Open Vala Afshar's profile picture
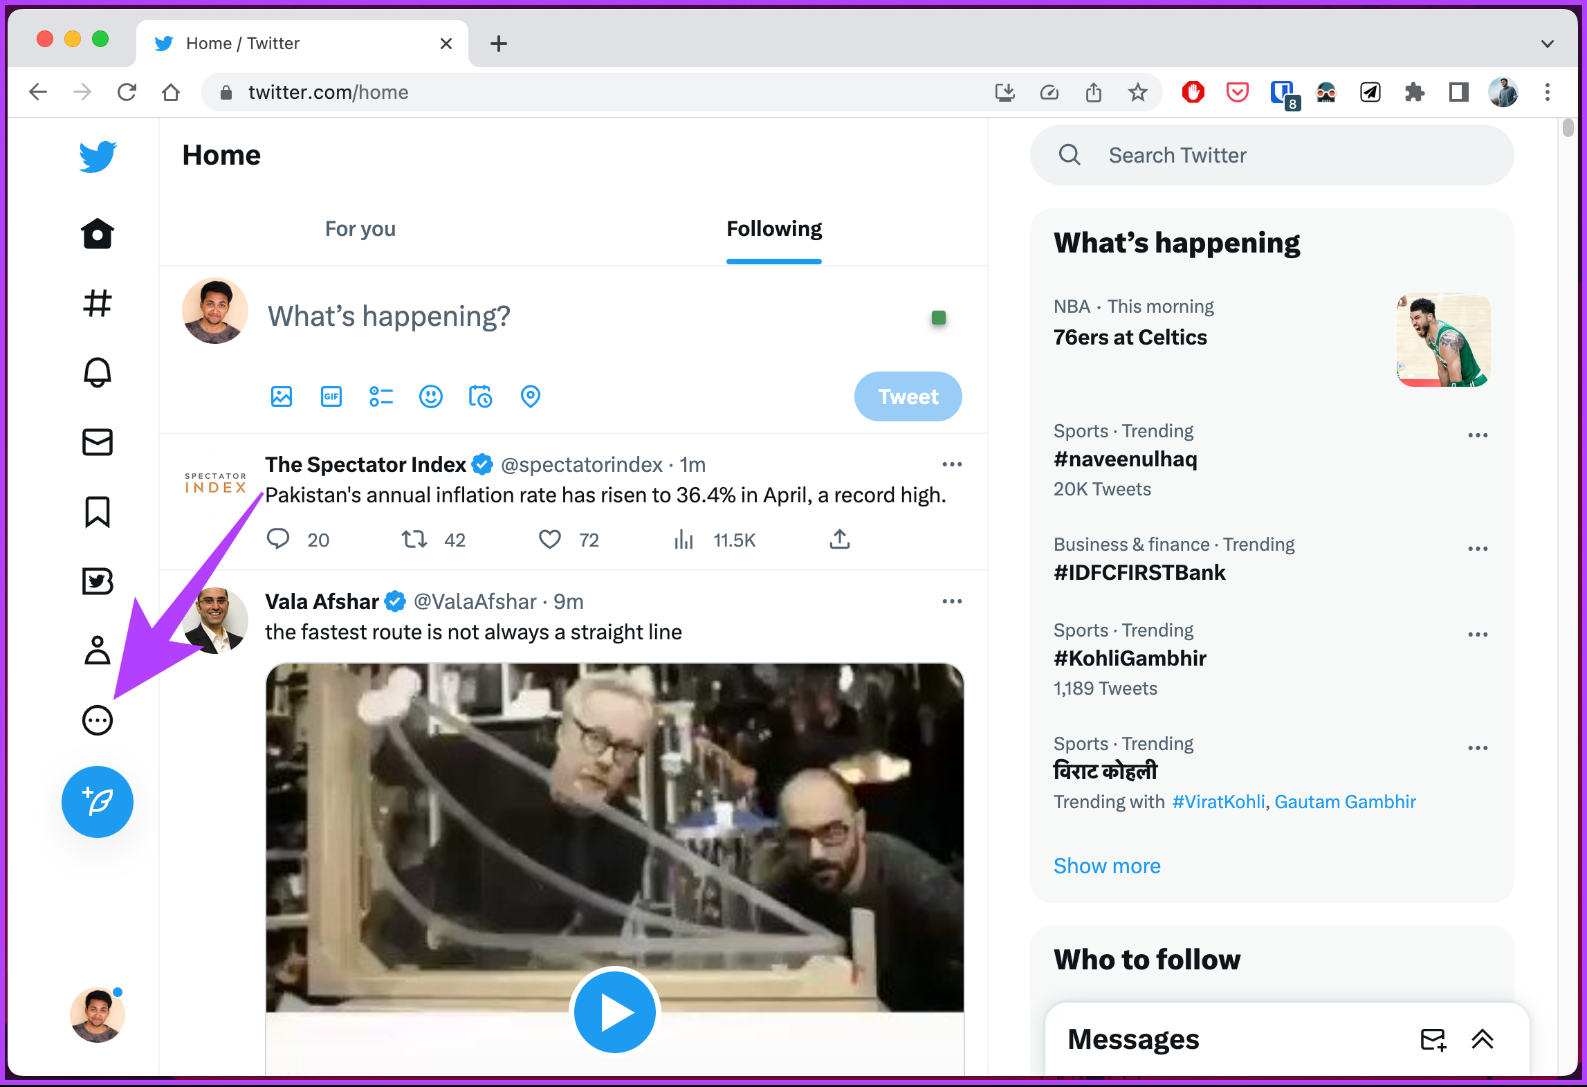 (x=215, y=621)
